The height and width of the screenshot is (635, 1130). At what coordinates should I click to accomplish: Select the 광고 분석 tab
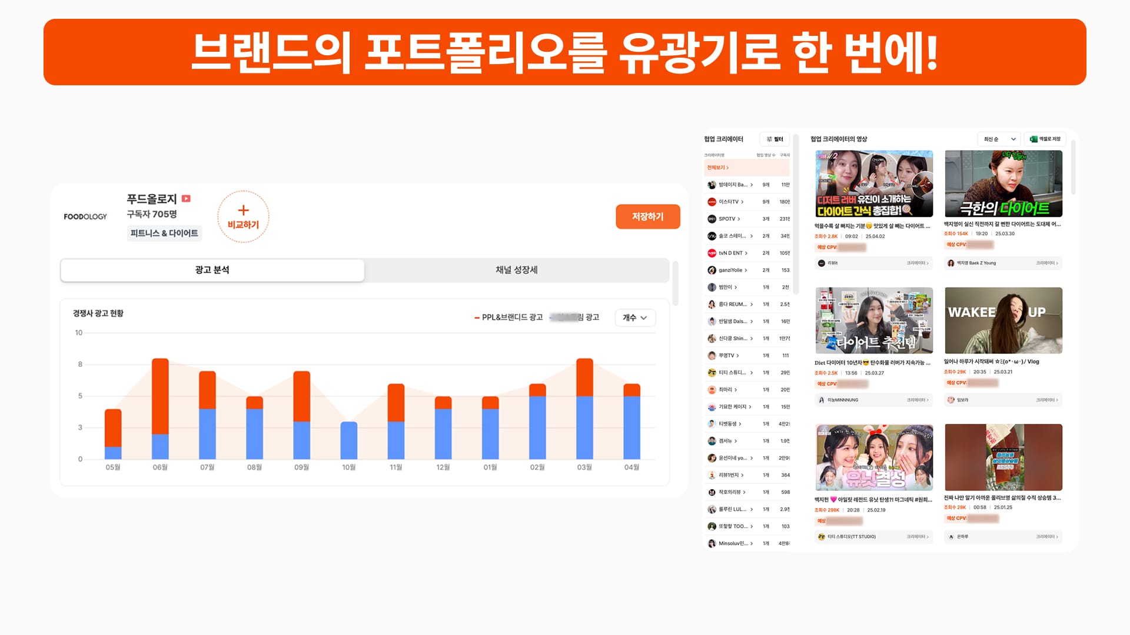212,270
